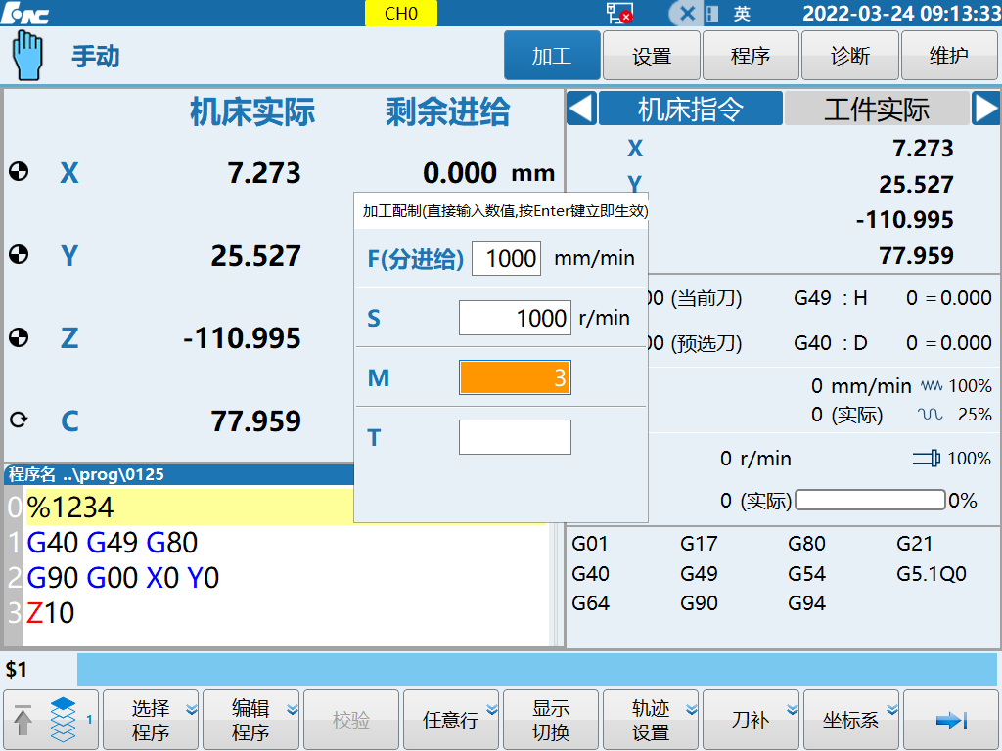
Task: Click the page-up arrow icon in bottom bar
Action: (x=22, y=720)
